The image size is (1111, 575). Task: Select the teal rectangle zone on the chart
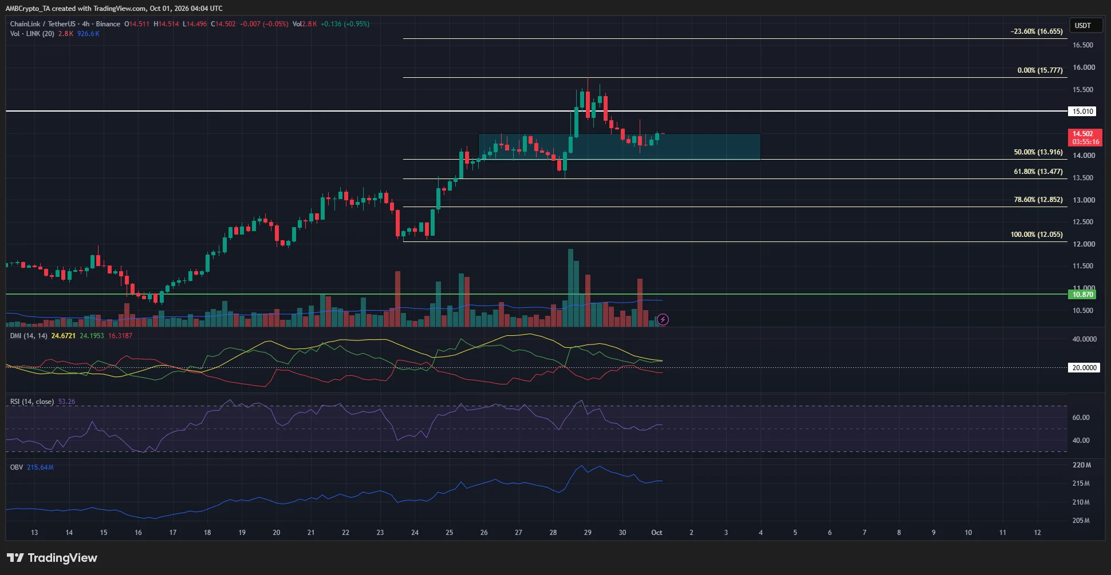click(619, 147)
